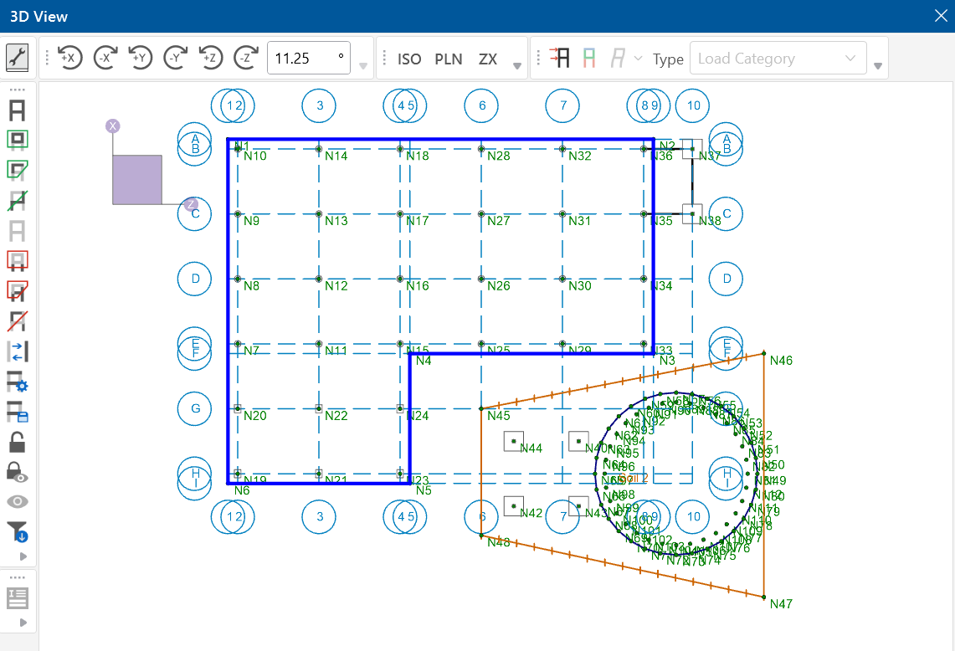Screen dimensions: 955x651
Task: Click the purple view orientation square
Action: pyautogui.click(x=137, y=179)
